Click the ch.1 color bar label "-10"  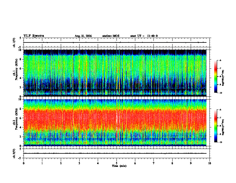click(220, 93)
